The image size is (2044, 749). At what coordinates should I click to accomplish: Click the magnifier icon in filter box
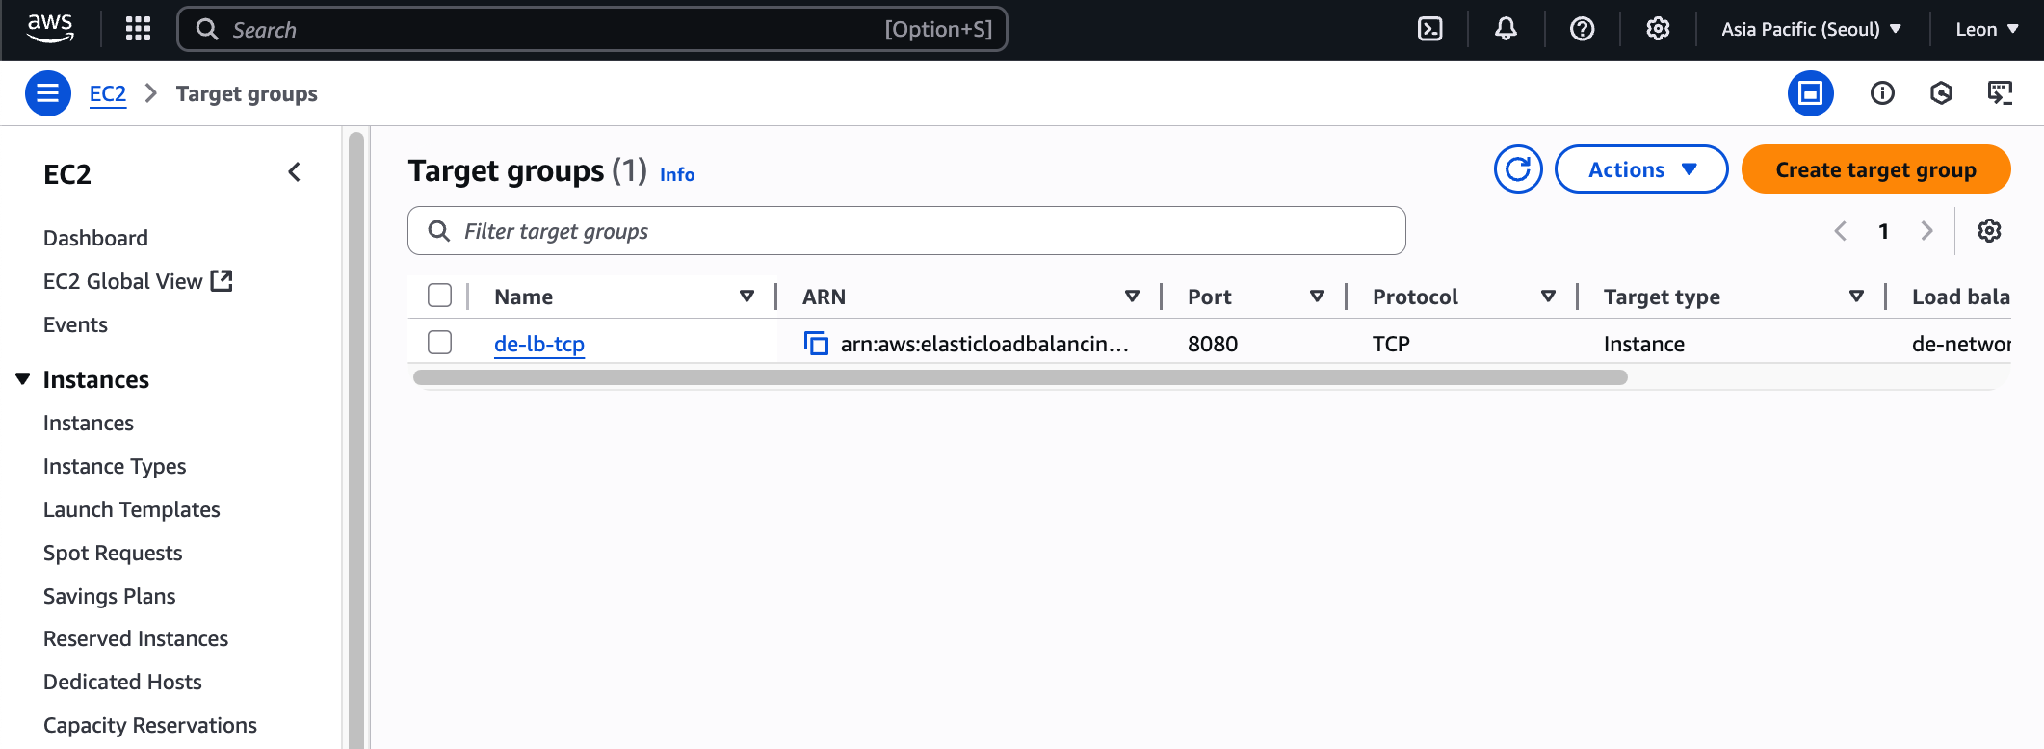click(438, 231)
